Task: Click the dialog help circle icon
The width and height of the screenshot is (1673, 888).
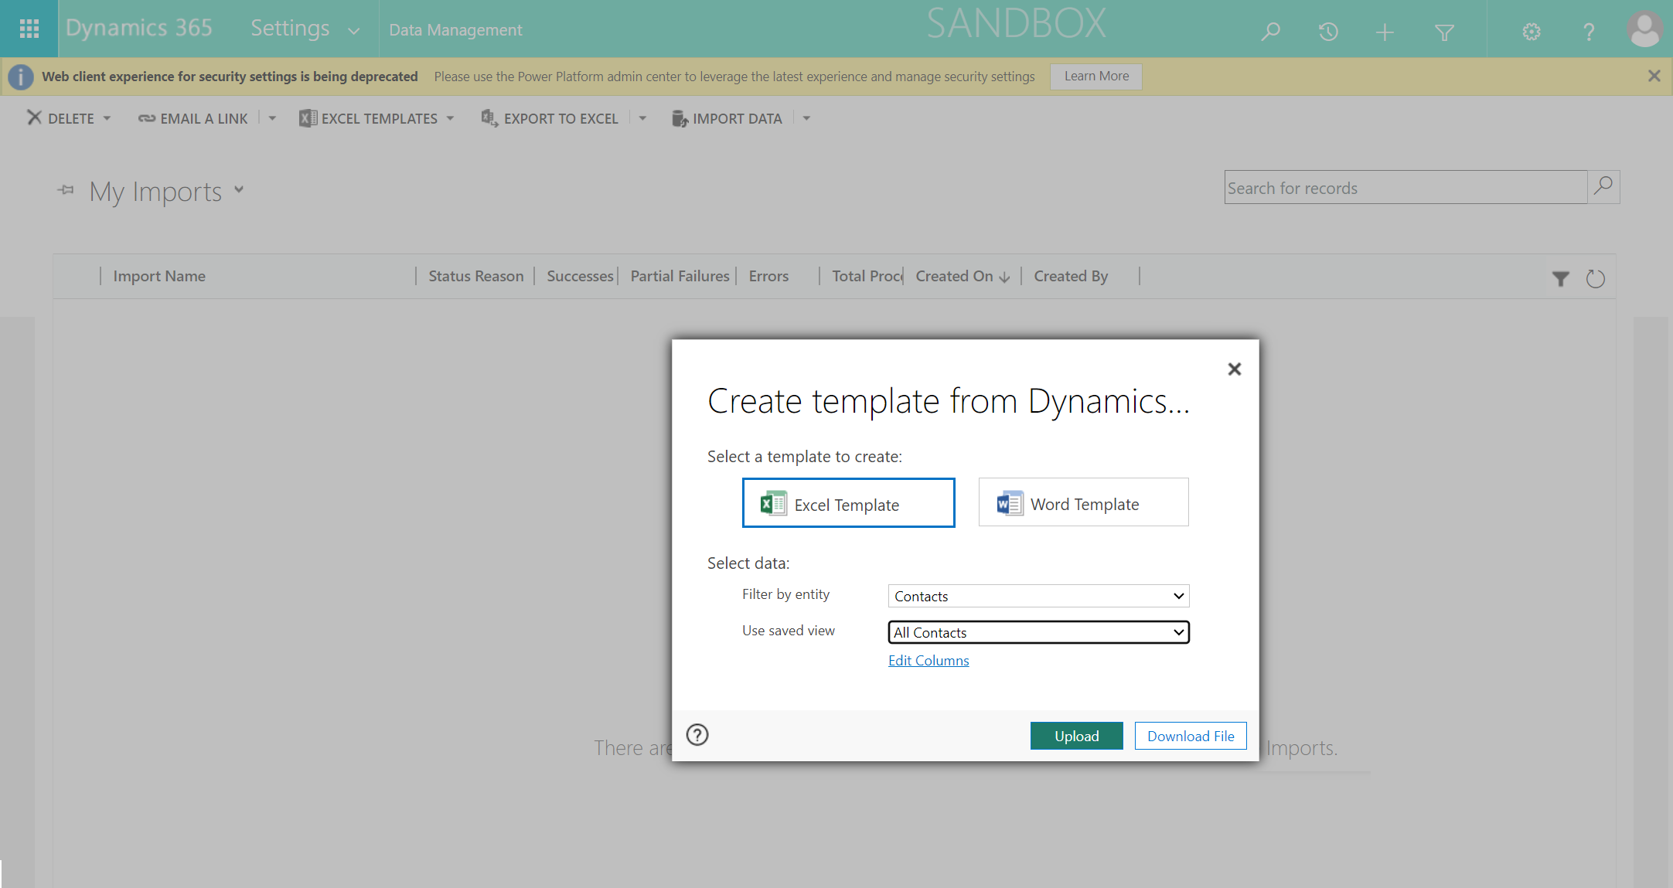Action: 697,734
